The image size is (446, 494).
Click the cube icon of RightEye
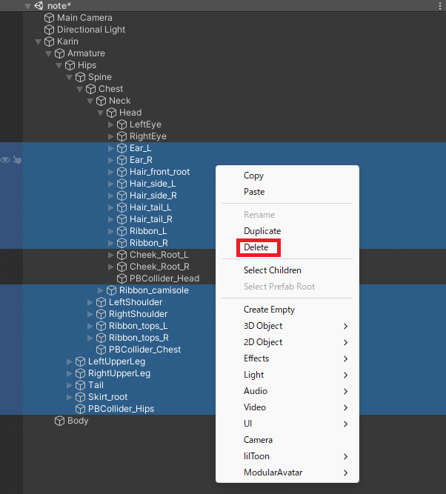click(x=122, y=136)
